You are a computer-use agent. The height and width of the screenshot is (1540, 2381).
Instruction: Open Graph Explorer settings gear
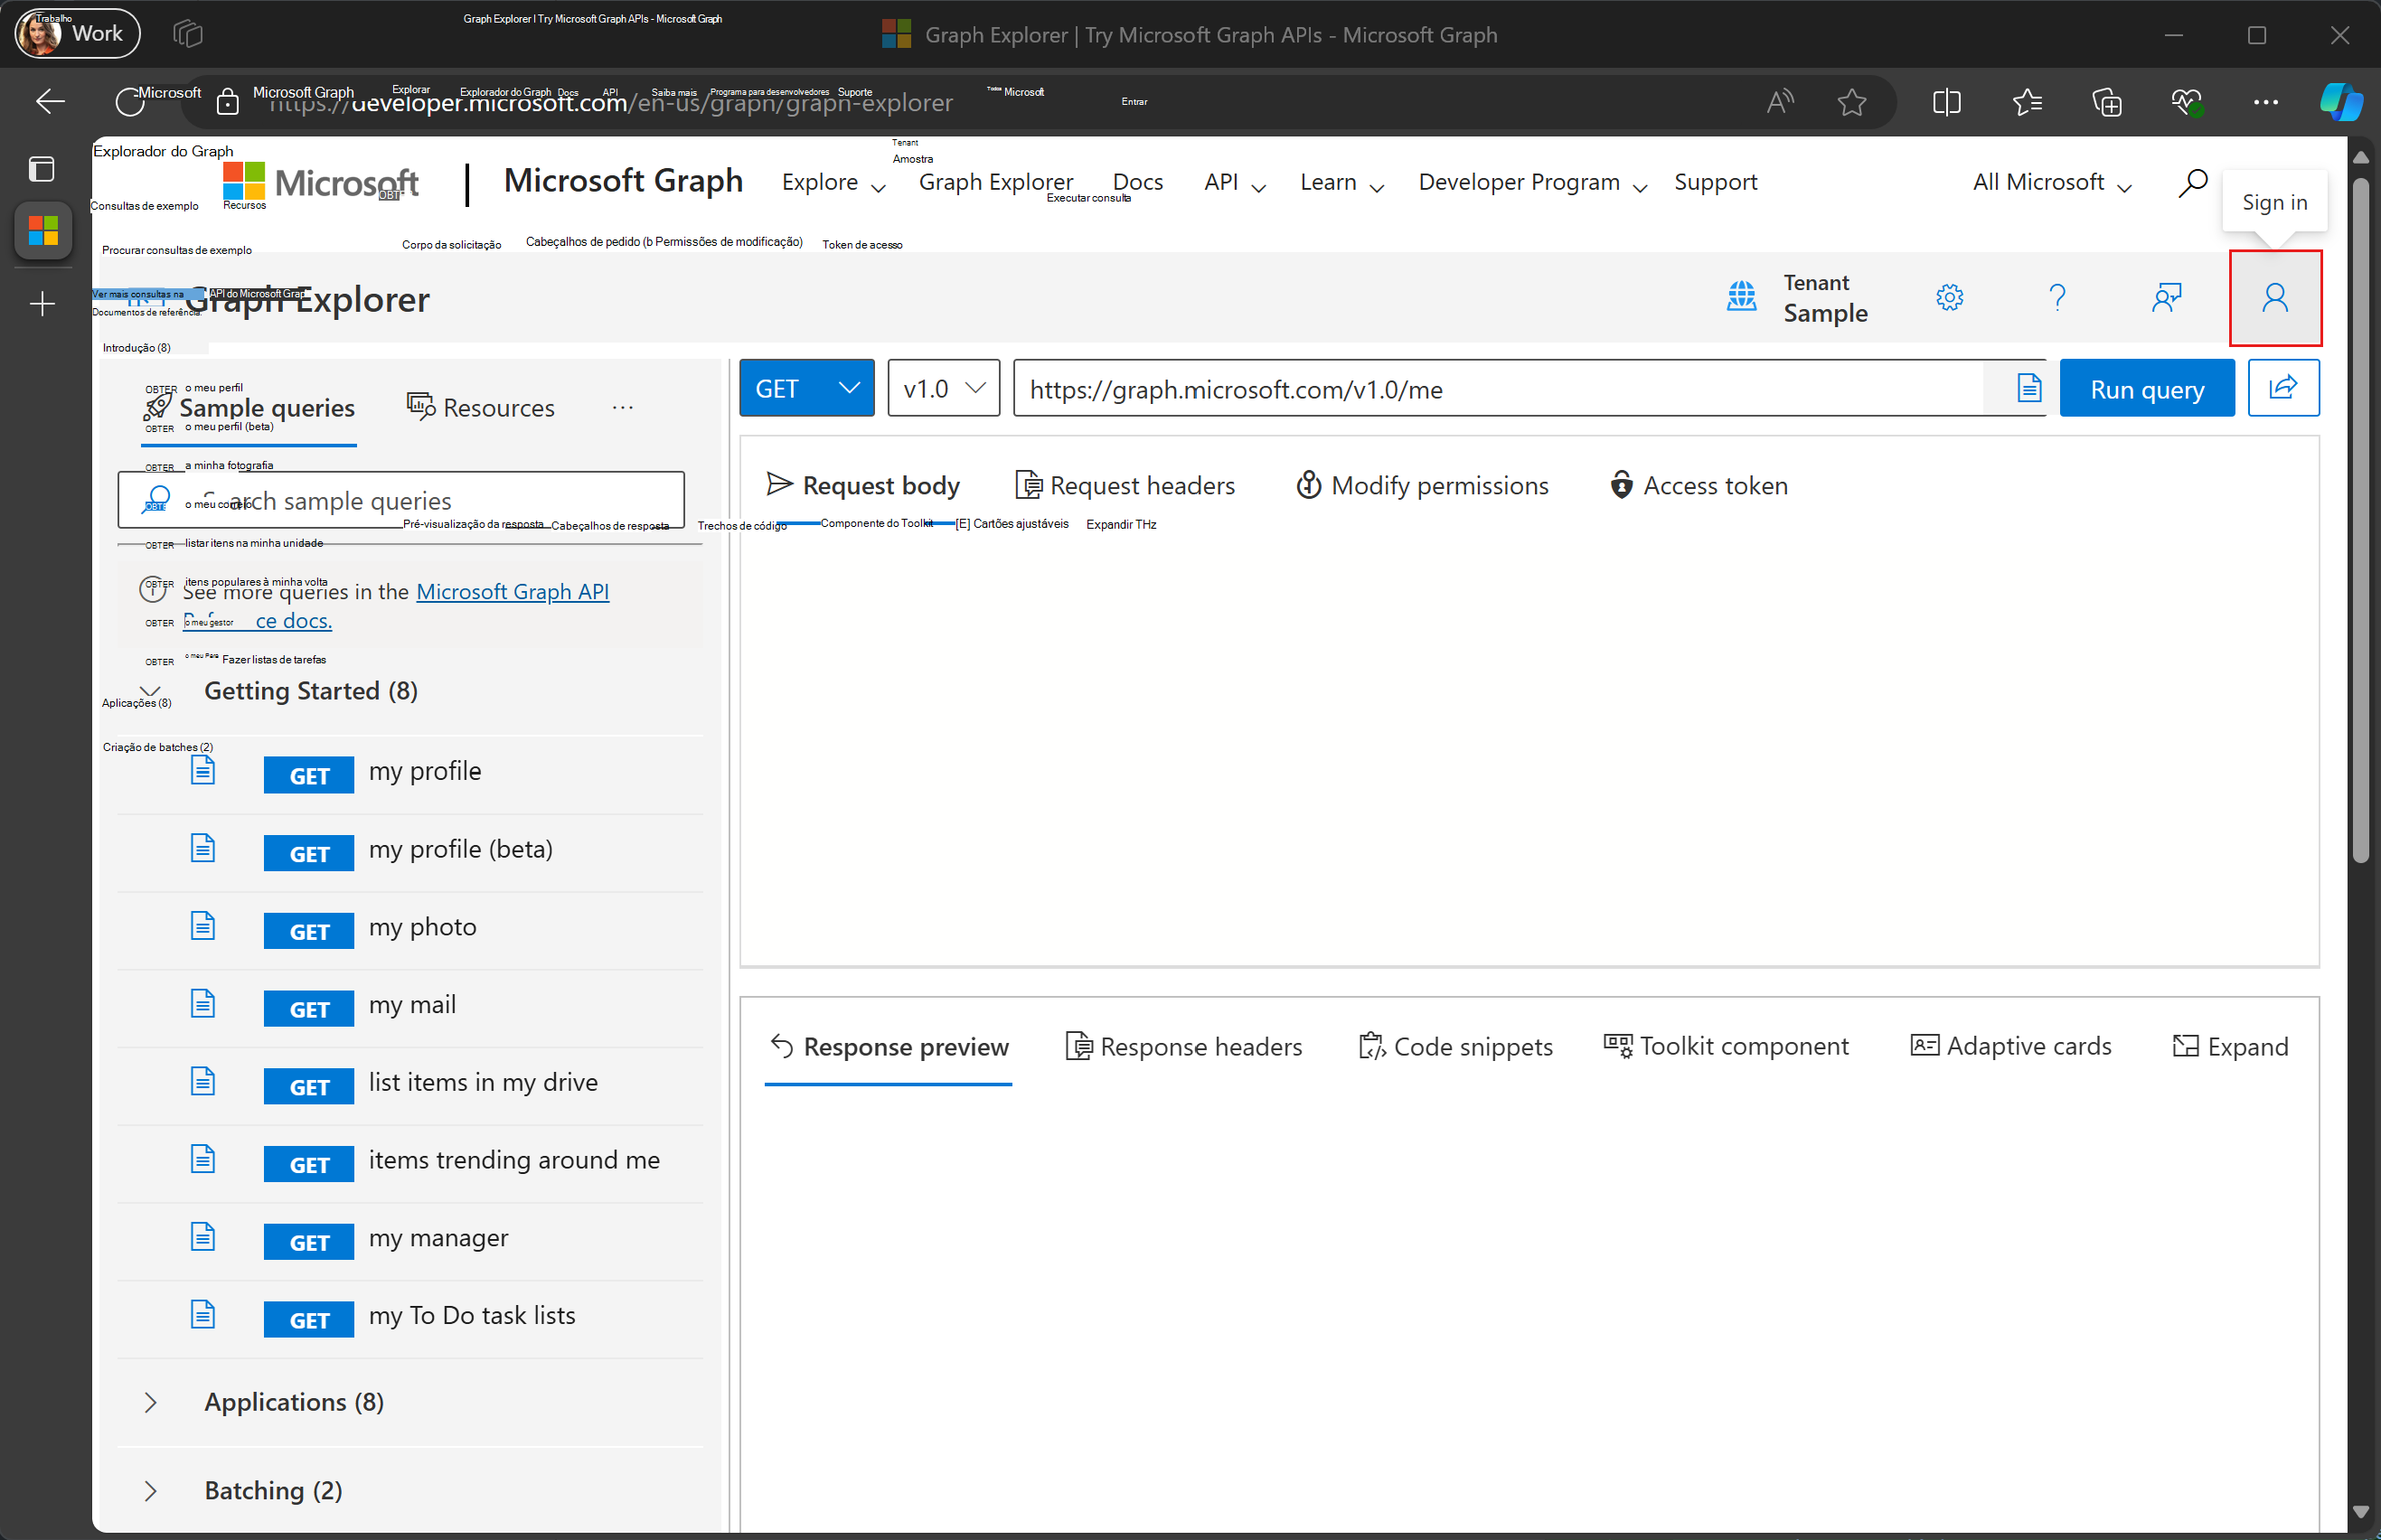click(x=1950, y=297)
